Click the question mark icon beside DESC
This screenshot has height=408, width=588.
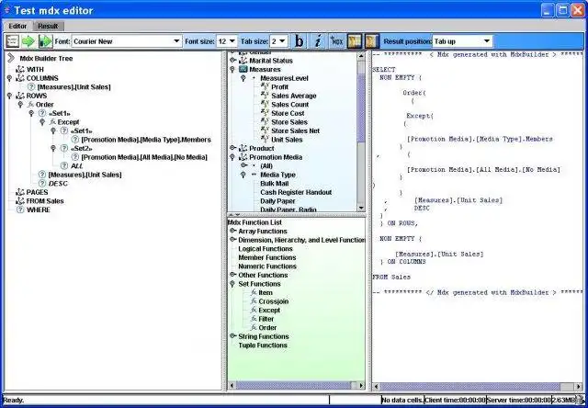click(42, 184)
